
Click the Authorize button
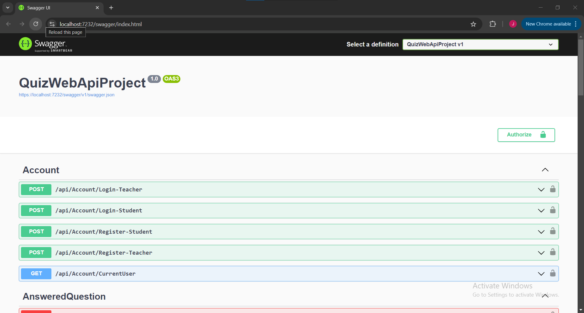point(526,135)
